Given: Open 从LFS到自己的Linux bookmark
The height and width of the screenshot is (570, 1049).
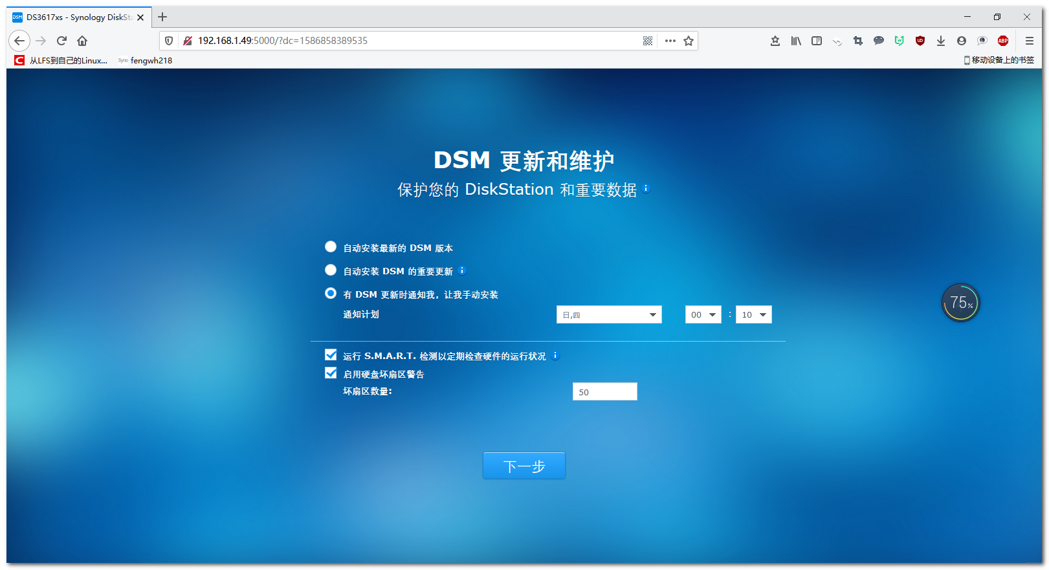Looking at the screenshot, I should pyautogui.click(x=61, y=60).
